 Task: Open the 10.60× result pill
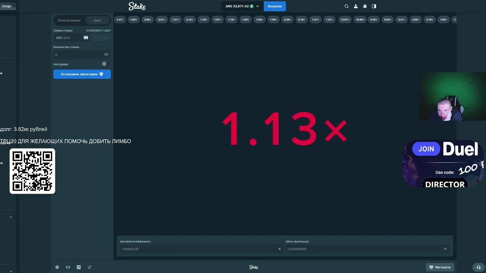tap(360, 19)
